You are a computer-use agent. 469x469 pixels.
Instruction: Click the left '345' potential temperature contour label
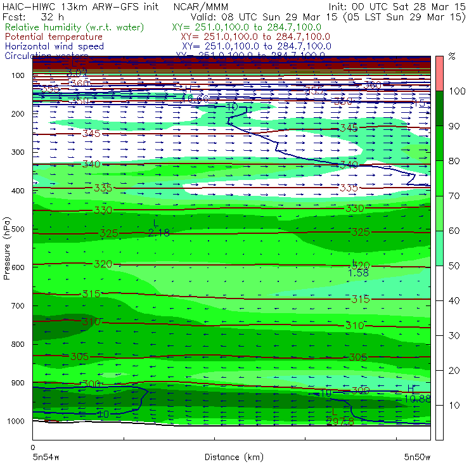[91, 133]
